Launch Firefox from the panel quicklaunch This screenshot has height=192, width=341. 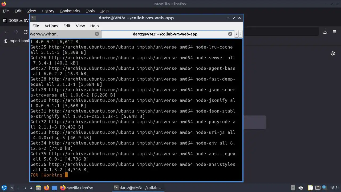[46, 188]
